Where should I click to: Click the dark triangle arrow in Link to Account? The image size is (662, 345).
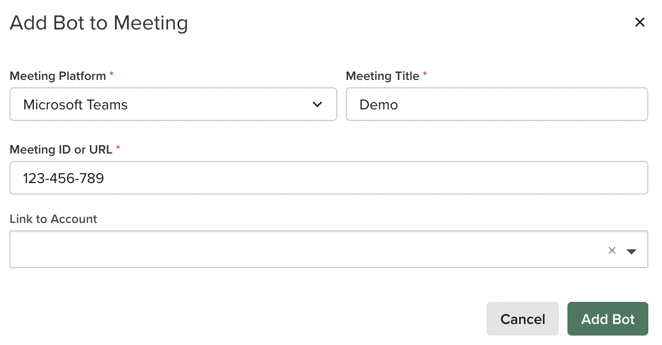click(631, 251)
